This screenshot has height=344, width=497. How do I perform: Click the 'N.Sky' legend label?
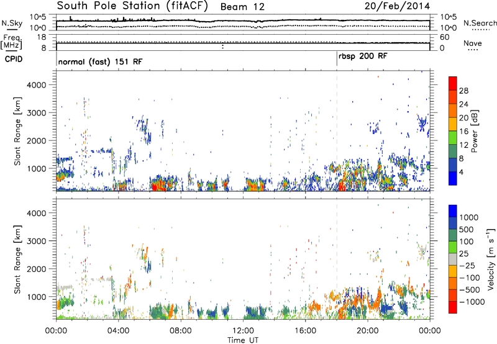click(x=12, y=23)
